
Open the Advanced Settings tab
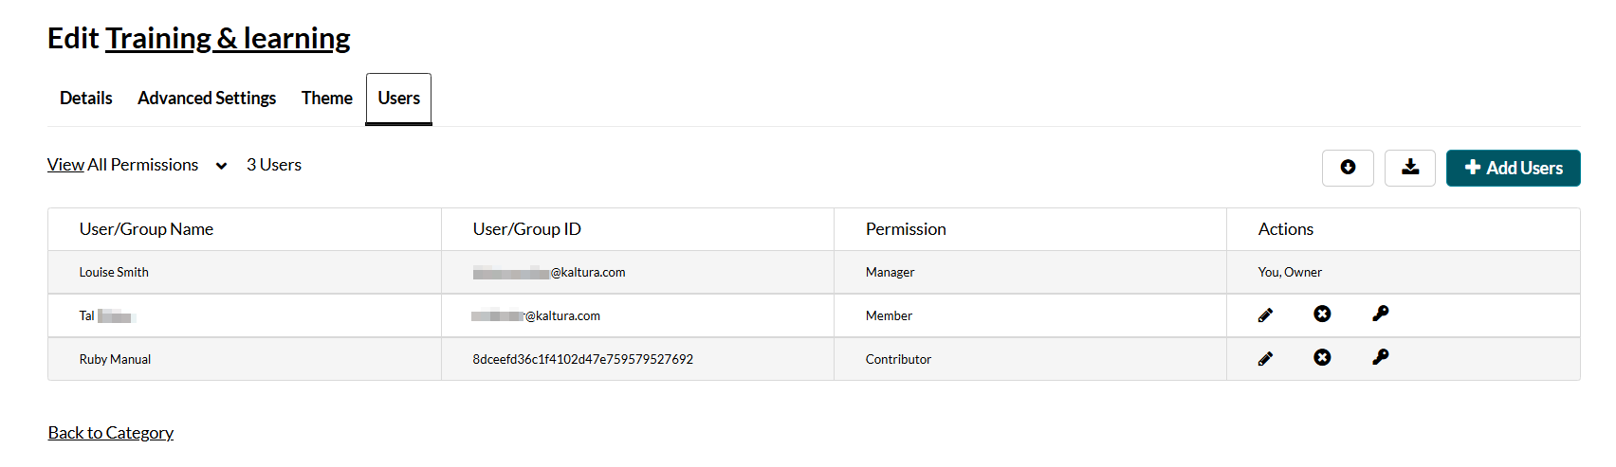tap(207, 99)
